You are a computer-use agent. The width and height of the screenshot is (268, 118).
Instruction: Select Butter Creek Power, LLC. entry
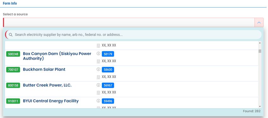pyautogui.click(x=131, y=89)
